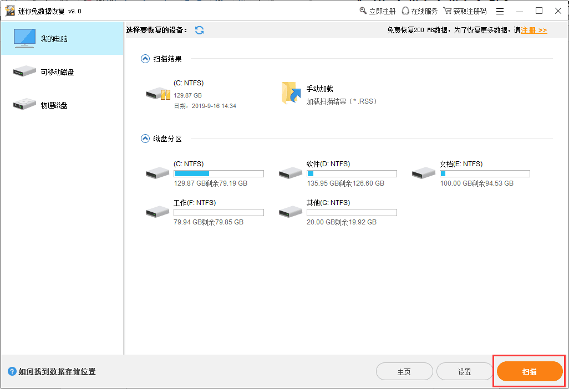Click the app logo in title bar
The width and height of the screenshot is (569, 389).
10,11
